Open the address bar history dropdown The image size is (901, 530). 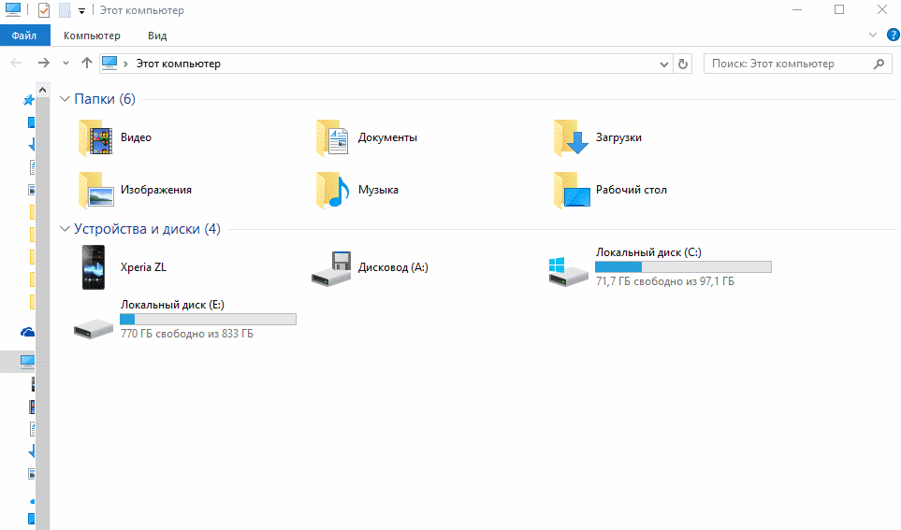click(663, 64)
